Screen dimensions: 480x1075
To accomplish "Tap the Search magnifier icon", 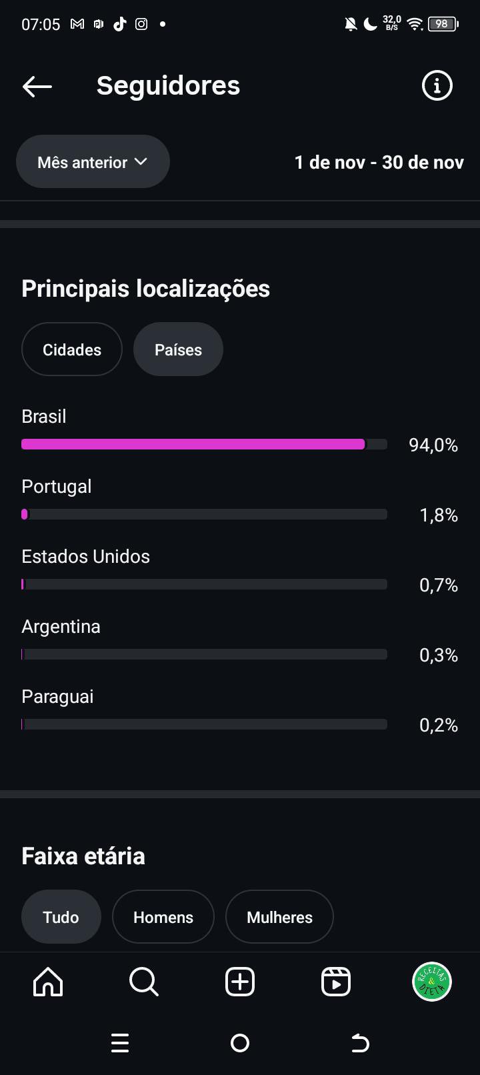I will click(144, 982).
